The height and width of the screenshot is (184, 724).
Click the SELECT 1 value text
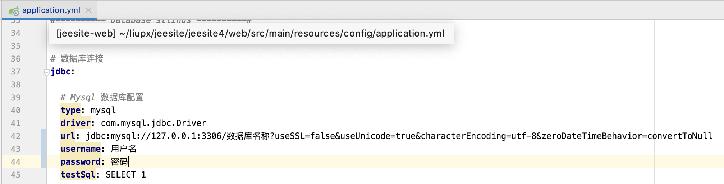tap(125, 175)
